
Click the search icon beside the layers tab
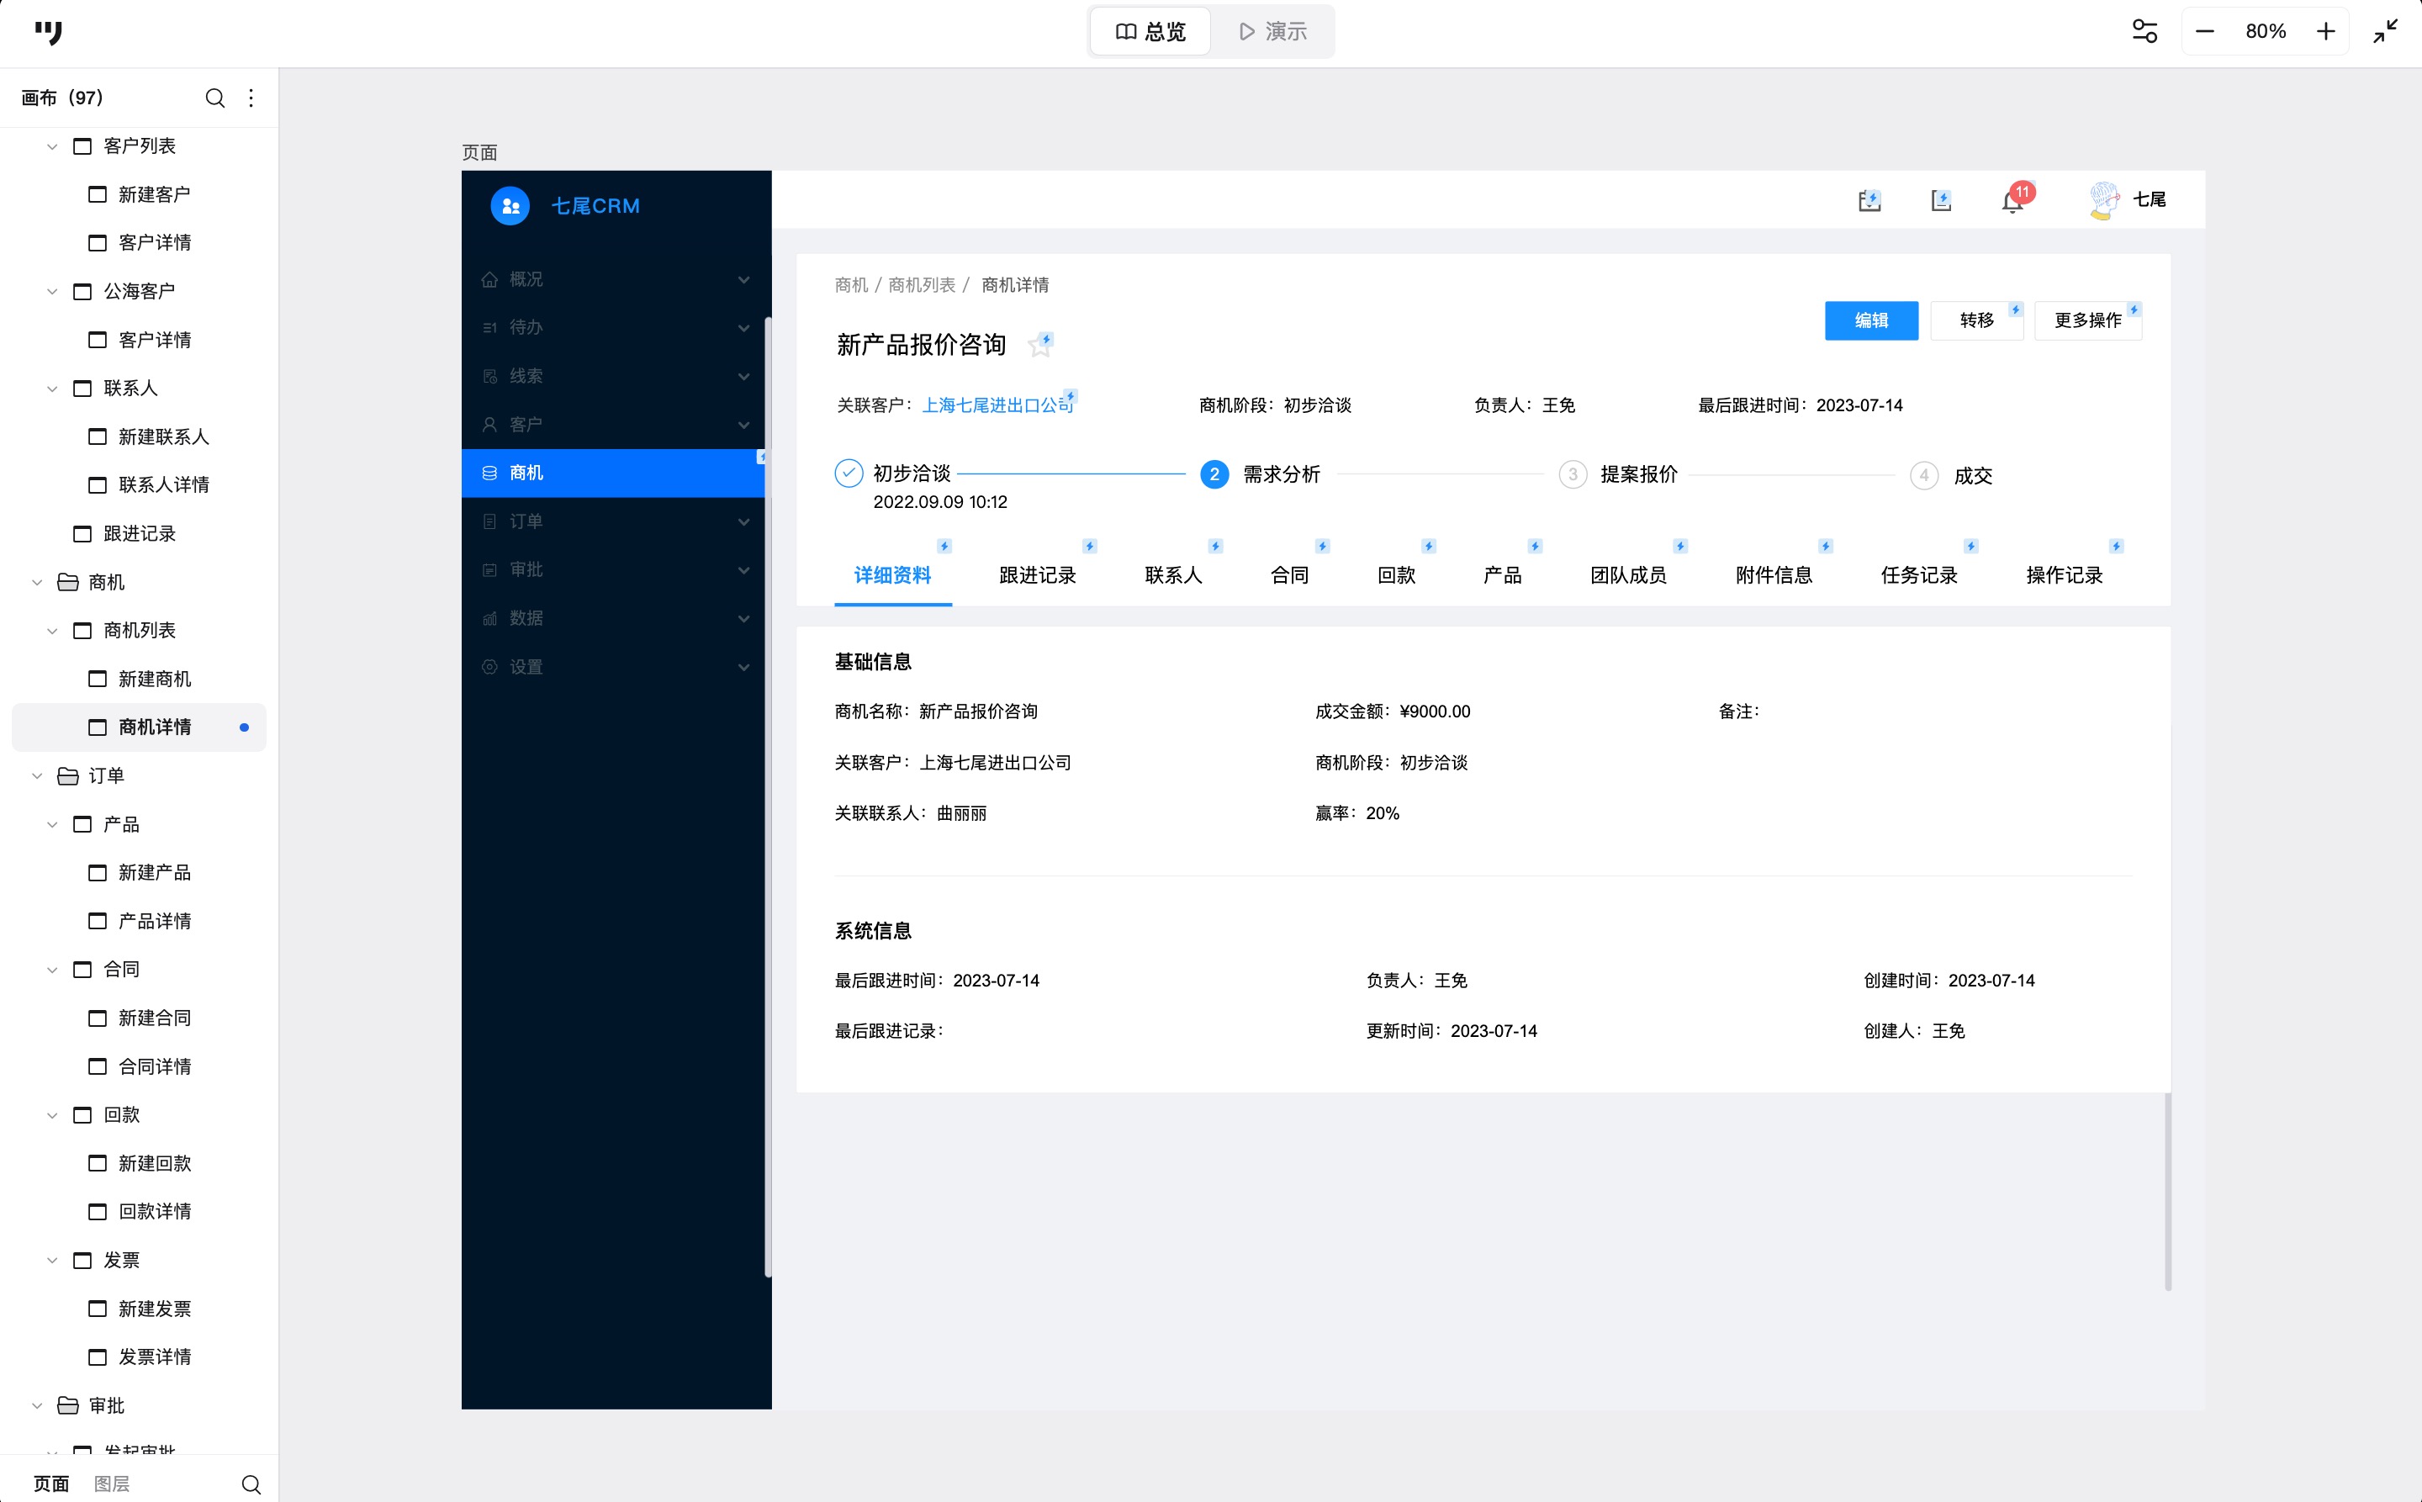click(x=251, y=1484)
